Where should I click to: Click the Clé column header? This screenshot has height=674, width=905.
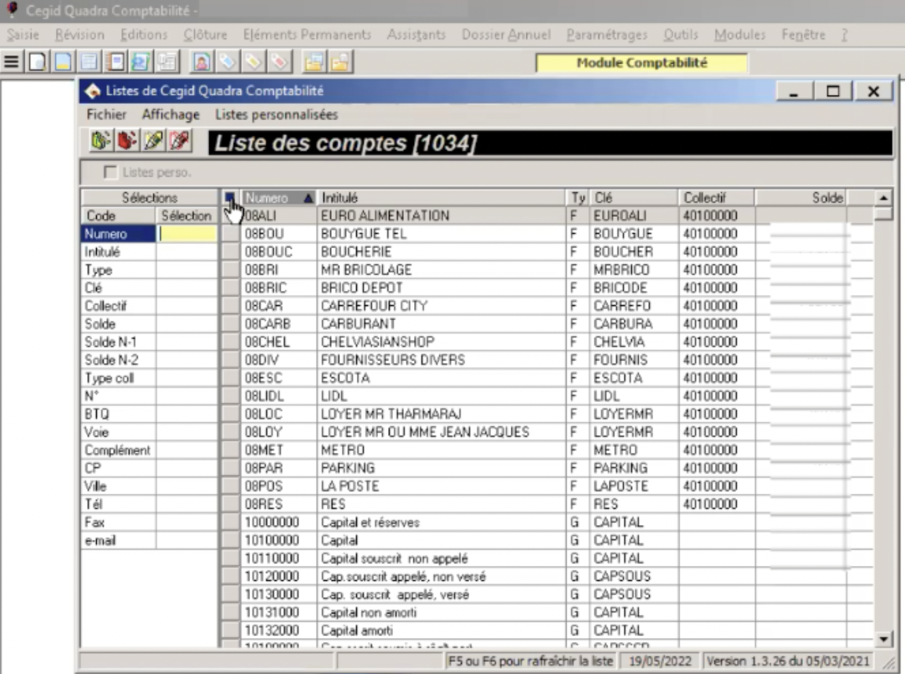click(x=633, y=198)
